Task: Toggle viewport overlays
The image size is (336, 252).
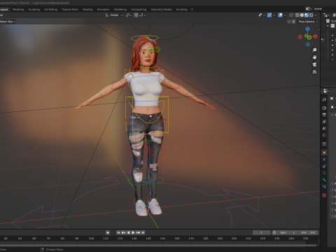Action: pos(281,15)
